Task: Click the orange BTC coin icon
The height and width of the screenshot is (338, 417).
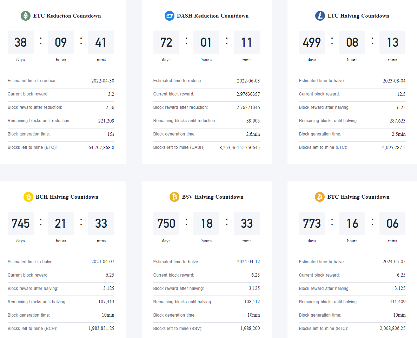Action: 320,197
